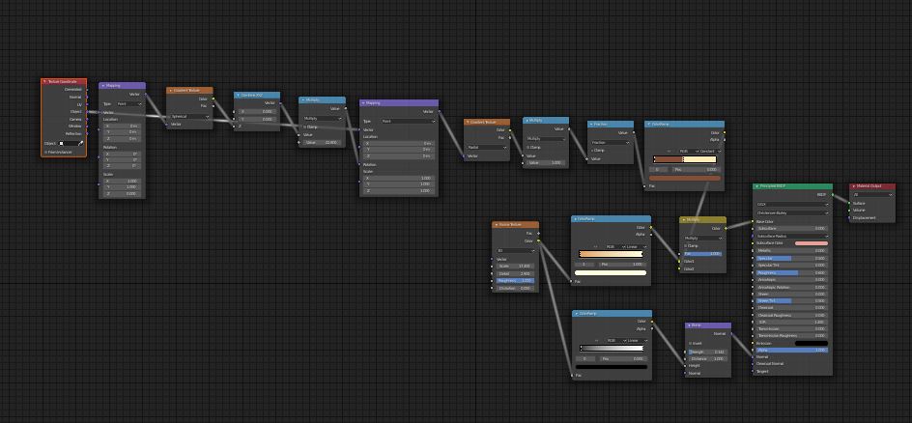Click the Surface input socket on Material Output
The width and height of the screenshot is (912, 423).
(x=849, y=204)
